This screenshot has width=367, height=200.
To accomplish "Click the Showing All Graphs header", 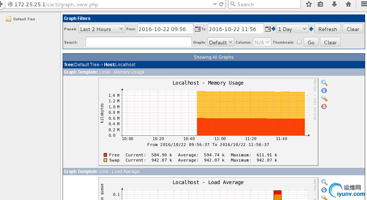I will click(x=214, y=57).
